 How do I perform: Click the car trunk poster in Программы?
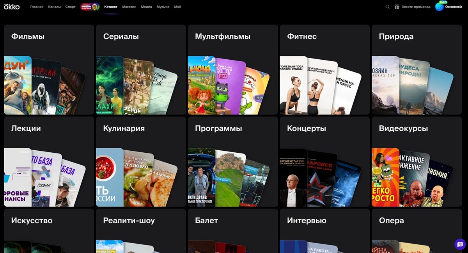coord(202,177)
